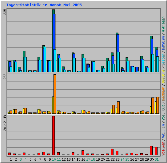Click day label 15 on the x-axis
The image size is (167, 163).
click(x=78, y=159)
